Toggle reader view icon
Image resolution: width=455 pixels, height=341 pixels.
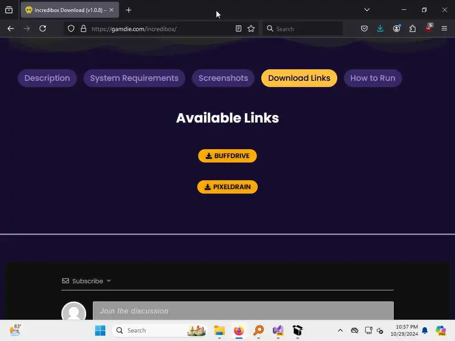coord(239,28)
